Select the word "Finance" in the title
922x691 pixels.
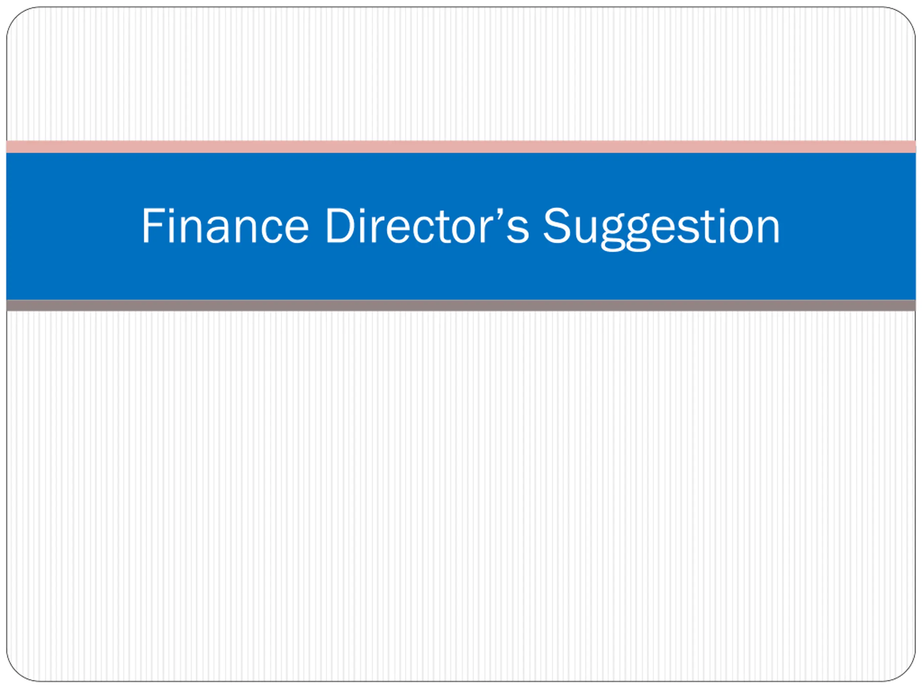coord(225,225)
